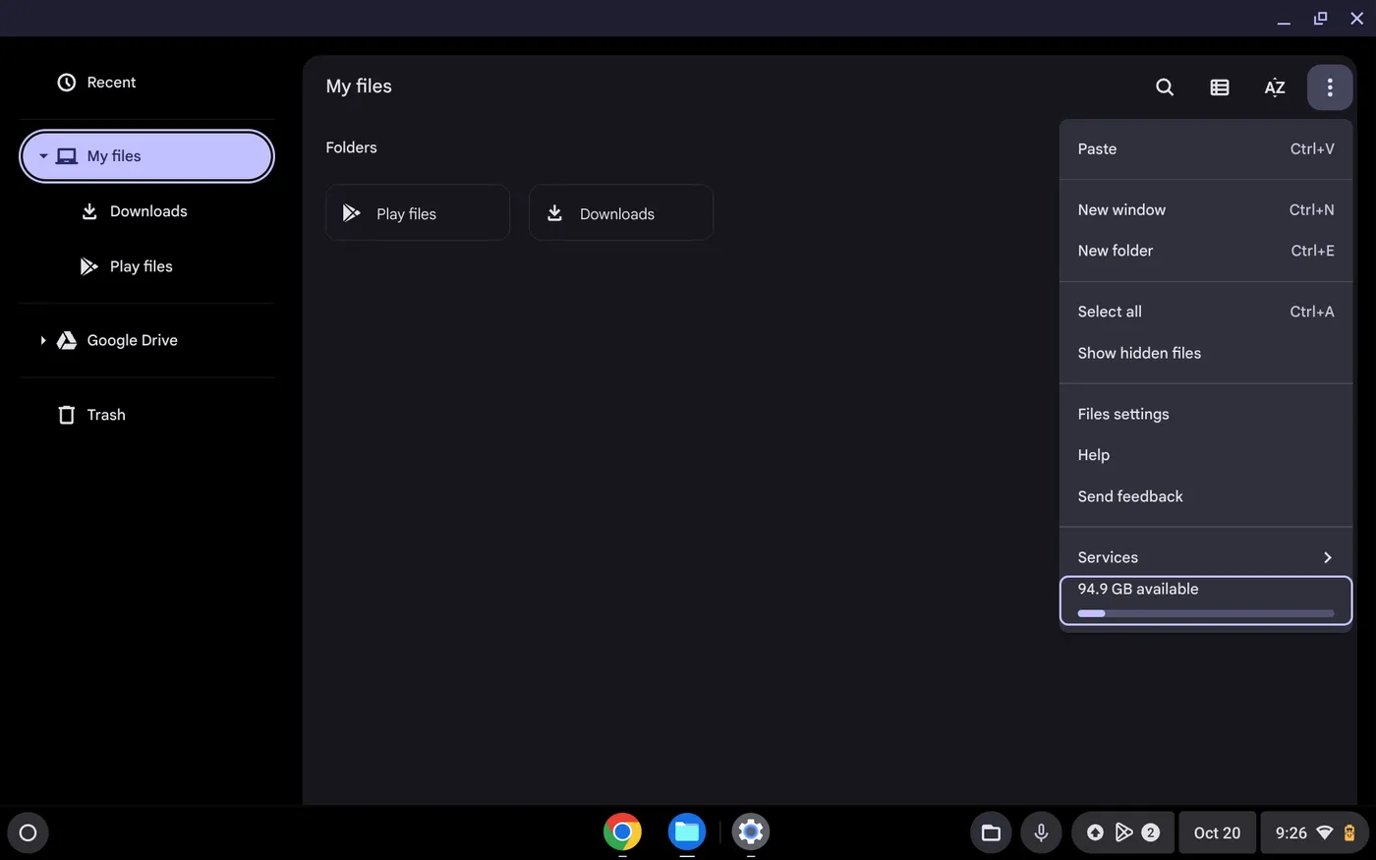Click the Folders section heading
Viewport: 1376px width, 860px height.
pos(351,147)
